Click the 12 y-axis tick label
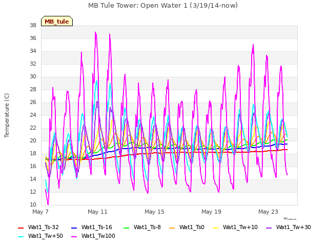This screenshot has width=328, height=246. pyautogui.click(x=33, y=192)
